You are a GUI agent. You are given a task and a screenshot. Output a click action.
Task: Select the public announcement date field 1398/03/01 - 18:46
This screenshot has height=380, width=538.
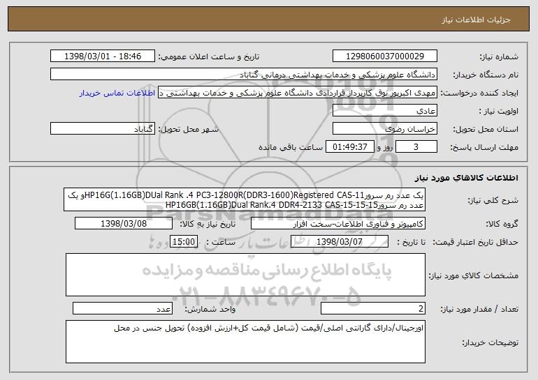pos(103,56)
